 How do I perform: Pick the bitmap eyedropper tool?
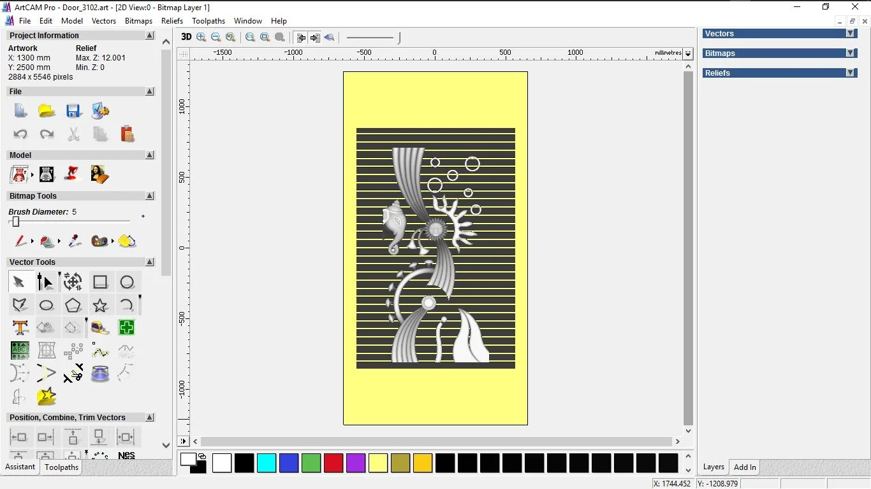click(75, 241)
